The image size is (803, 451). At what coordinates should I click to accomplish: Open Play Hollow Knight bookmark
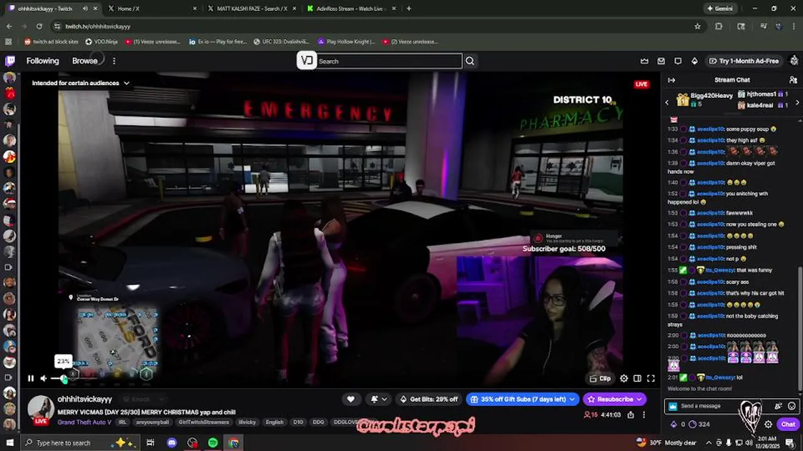tap(346, 42)
